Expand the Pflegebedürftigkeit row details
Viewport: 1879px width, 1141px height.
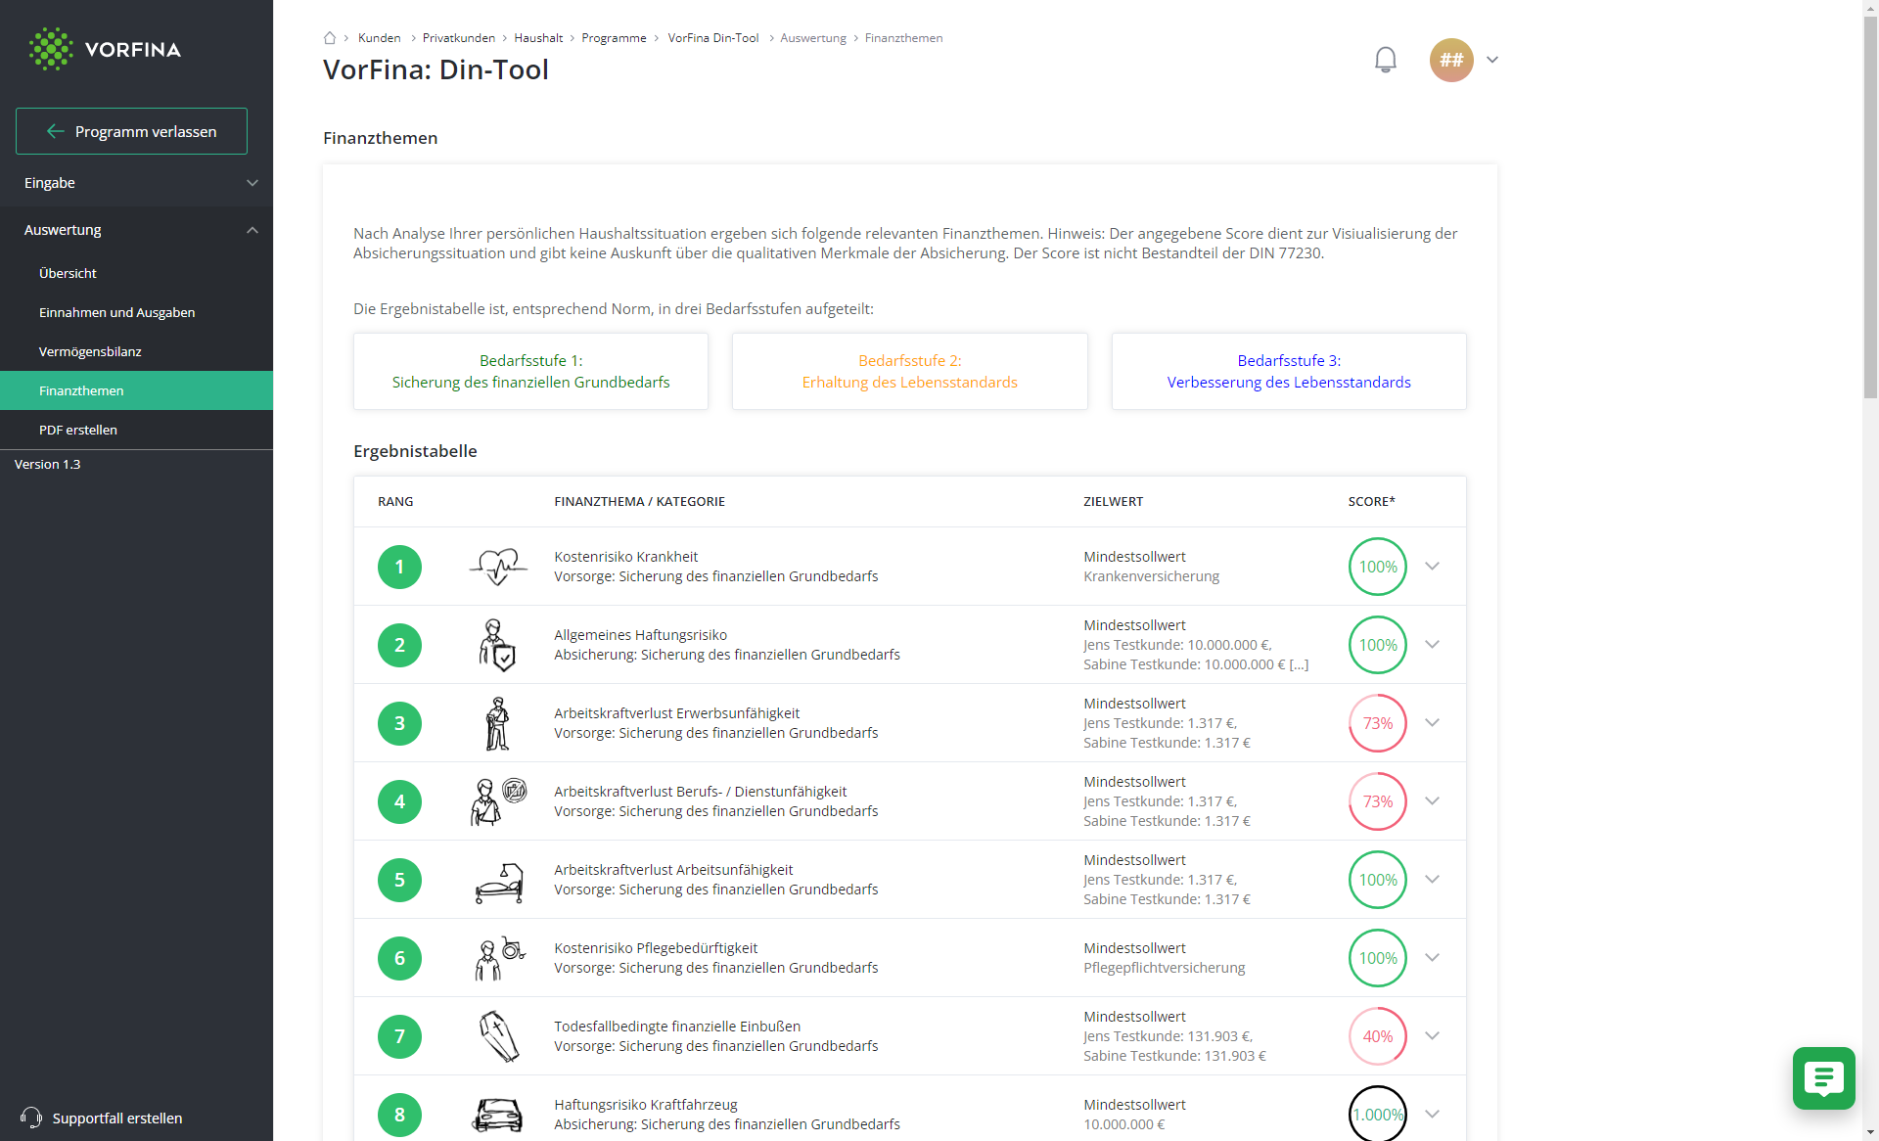(x=1432, y=958)
